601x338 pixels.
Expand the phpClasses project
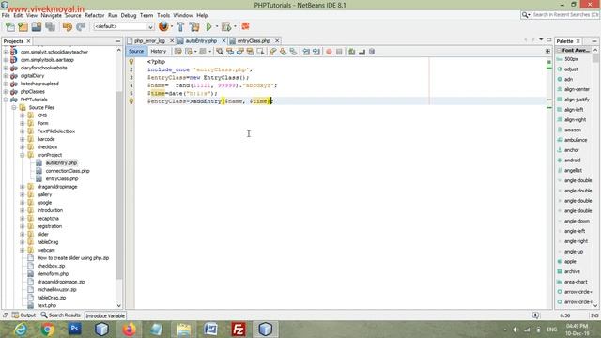pos(6,92)
